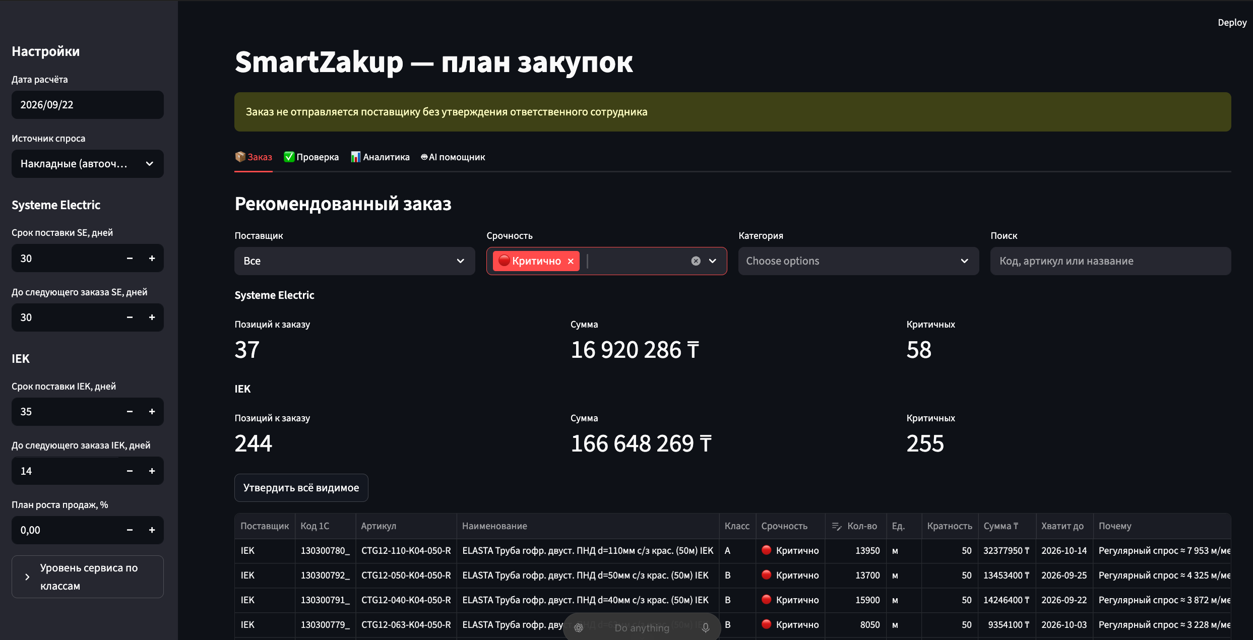Click the quantity cell 15900

point(855,600)
